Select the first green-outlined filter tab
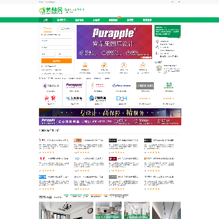 tap(66, 196)
